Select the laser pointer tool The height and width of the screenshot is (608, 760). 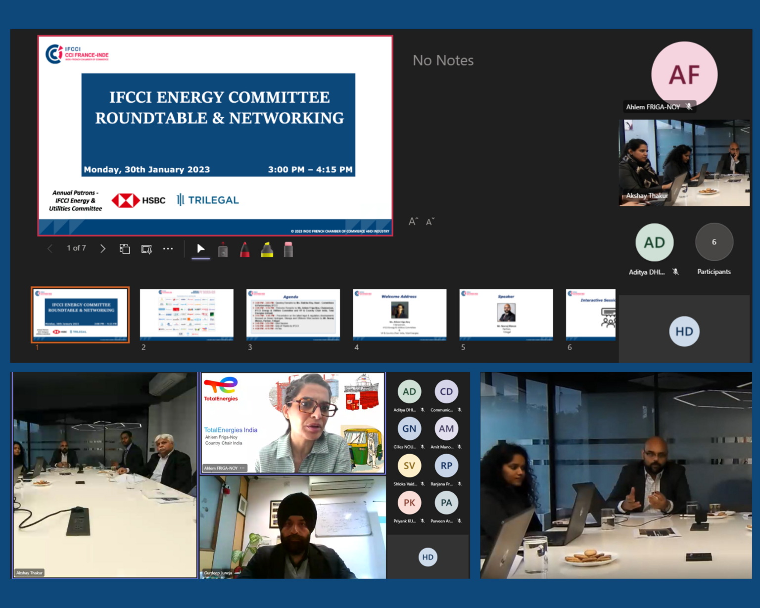[223, 250]
